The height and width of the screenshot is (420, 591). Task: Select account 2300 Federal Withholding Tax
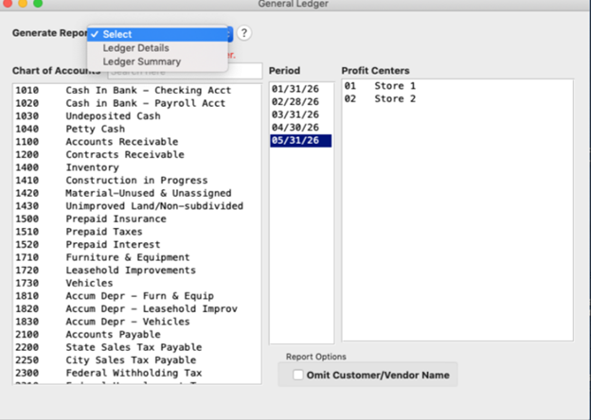tap(136, 373)
